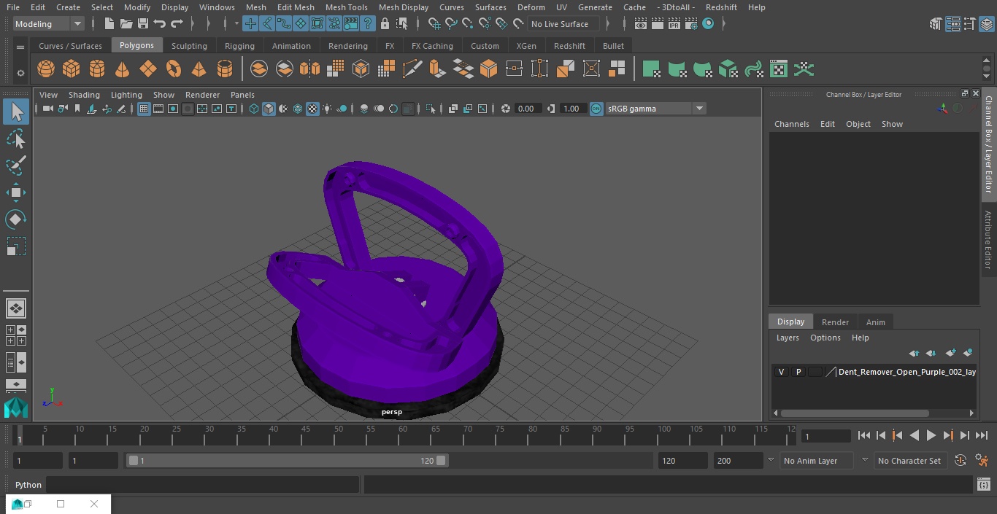
Task: Select the Paint selection tool
Action: pos(15,166)
